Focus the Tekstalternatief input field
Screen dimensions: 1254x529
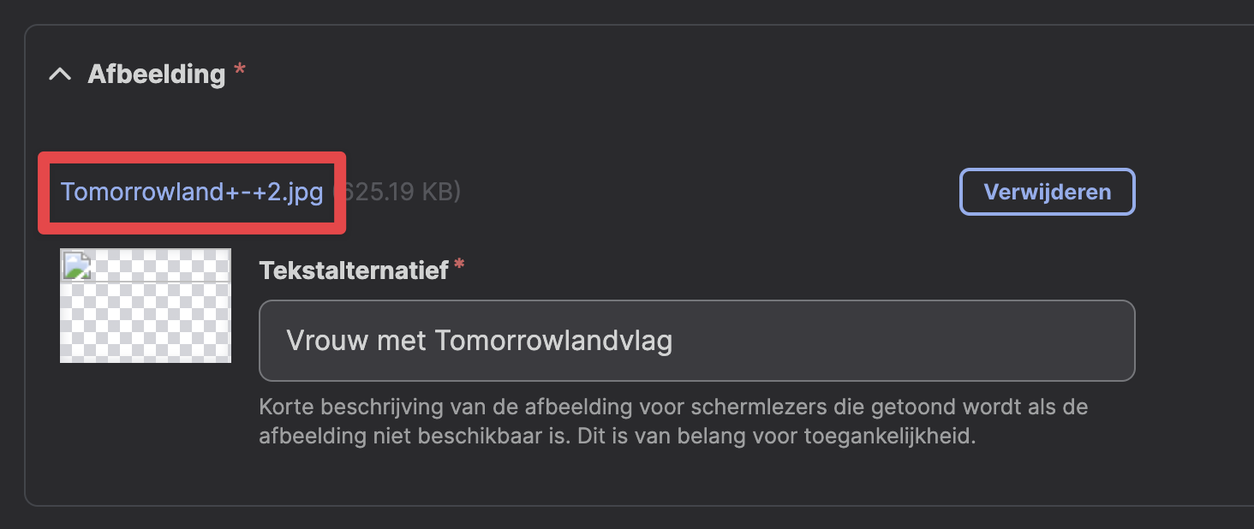[x=696, y=341]
